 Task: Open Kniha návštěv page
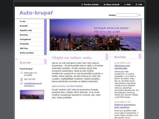click(31, 53)
